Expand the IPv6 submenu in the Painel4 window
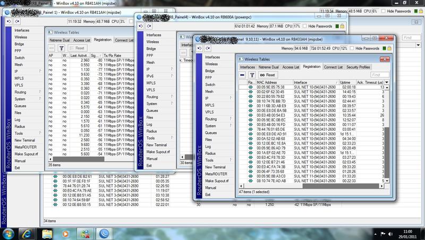The image size is (425, 240). click(172, 76)
